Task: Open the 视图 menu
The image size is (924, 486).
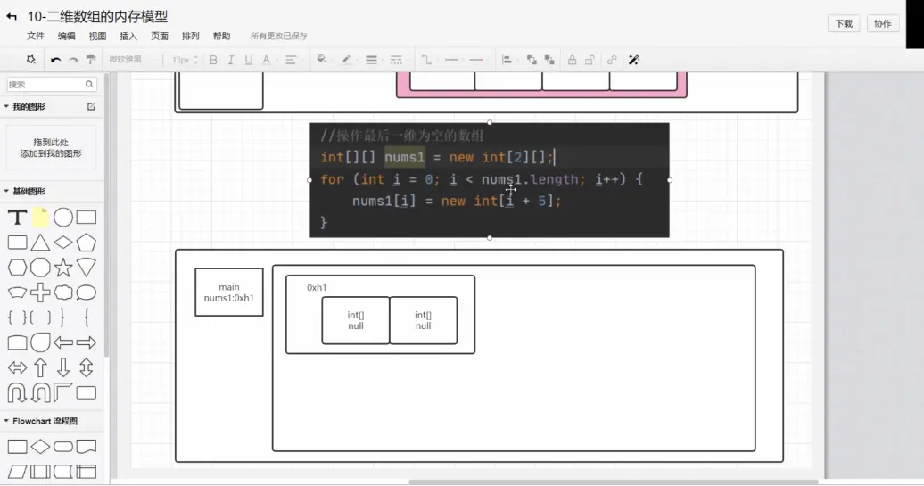Action: (x=97, y=36)
